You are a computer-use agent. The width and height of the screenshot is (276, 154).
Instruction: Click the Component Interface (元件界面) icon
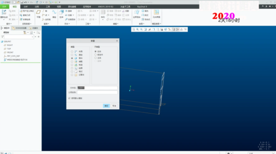156,14
